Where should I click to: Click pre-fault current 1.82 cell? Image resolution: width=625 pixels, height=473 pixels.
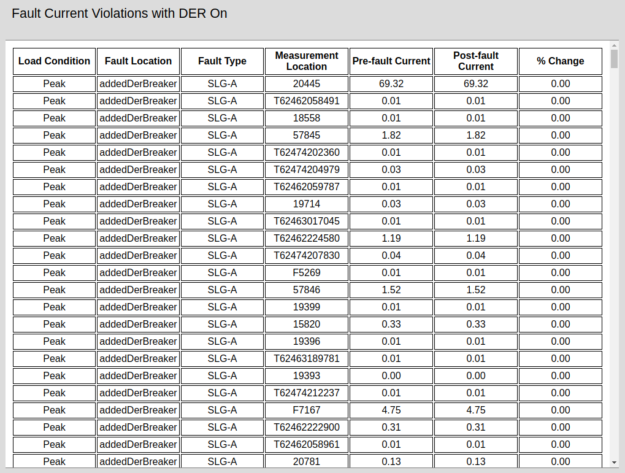point(391,135)
